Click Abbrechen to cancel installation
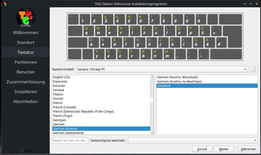 coord(248,149)
